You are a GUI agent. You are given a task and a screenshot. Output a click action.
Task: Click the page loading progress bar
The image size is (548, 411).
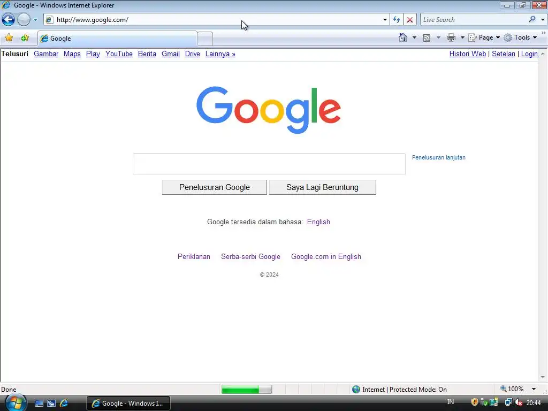click(x=246, y=390)
